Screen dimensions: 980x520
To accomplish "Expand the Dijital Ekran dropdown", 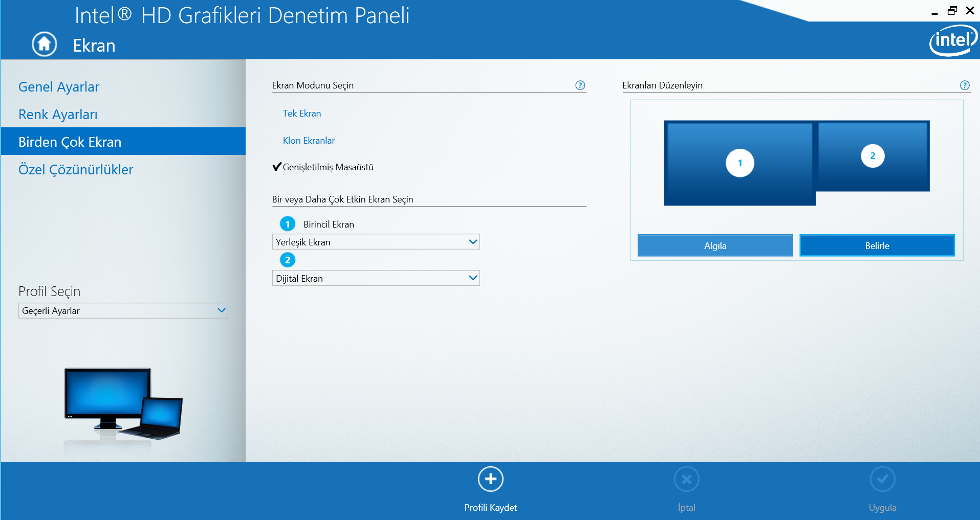I will tap(376, 278).
